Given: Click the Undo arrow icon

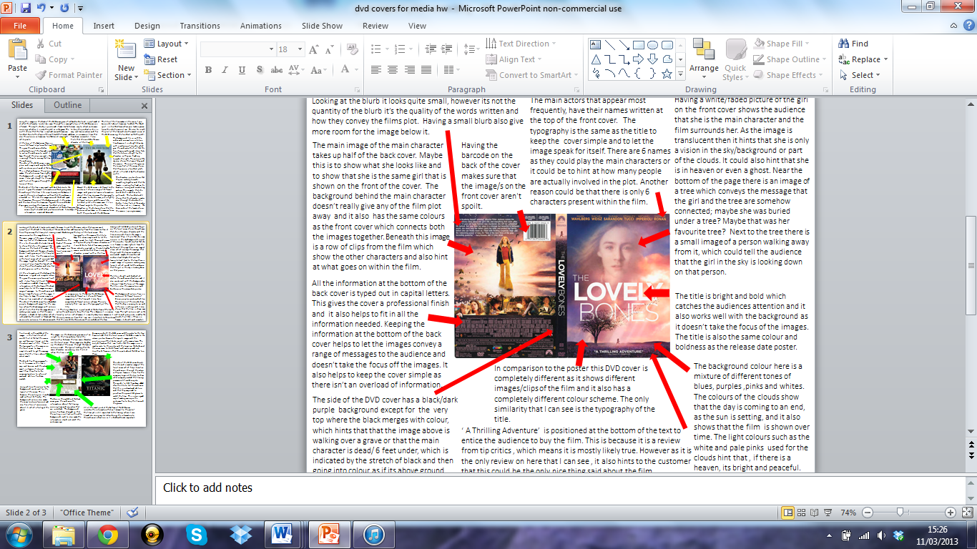Looking at the screenshot, I should 41,9.
